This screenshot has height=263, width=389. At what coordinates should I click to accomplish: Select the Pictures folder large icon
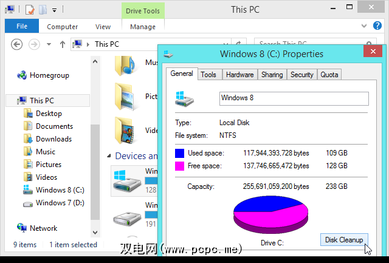(125, 97)
